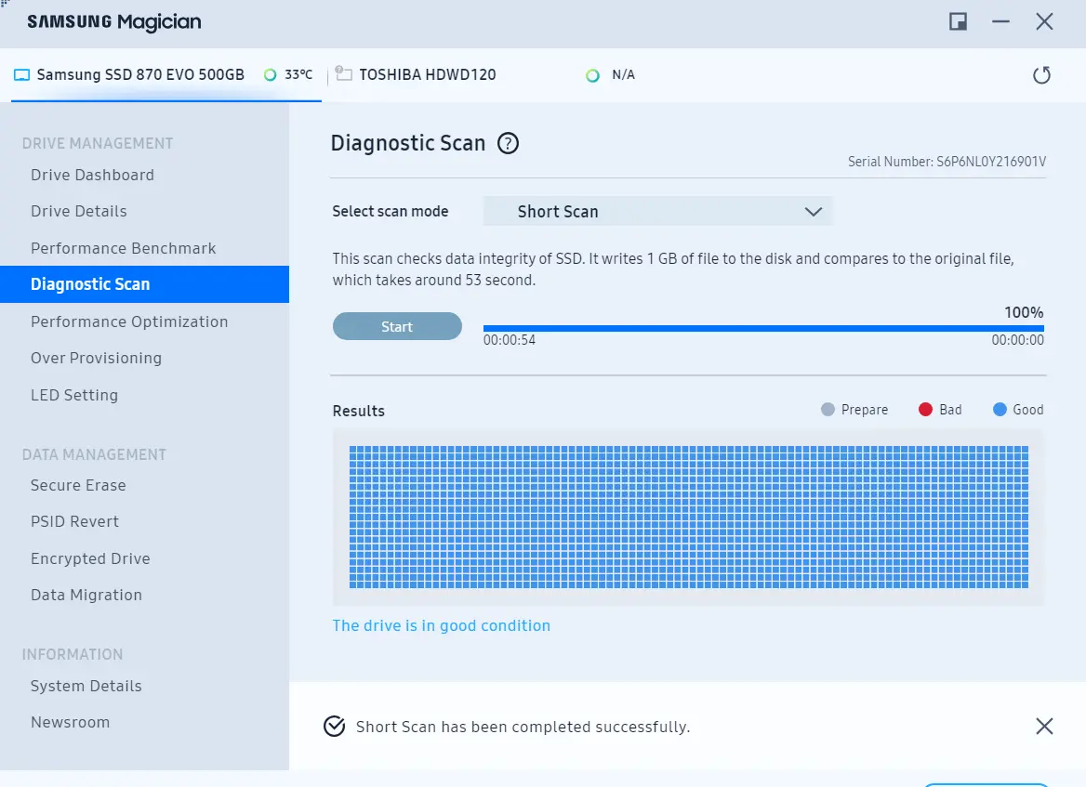This screenshot has height=787, width=1086.
Task: Click the gray Prepare legend dot
Action: [827, 409]
